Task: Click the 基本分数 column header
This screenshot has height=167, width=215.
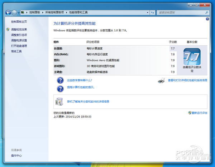Action: click(192, 42)
